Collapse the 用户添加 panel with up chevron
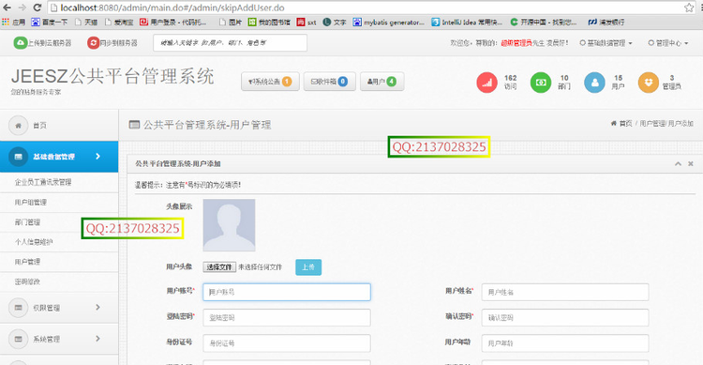This screenshot has width=703, height=365. point(678,164)
